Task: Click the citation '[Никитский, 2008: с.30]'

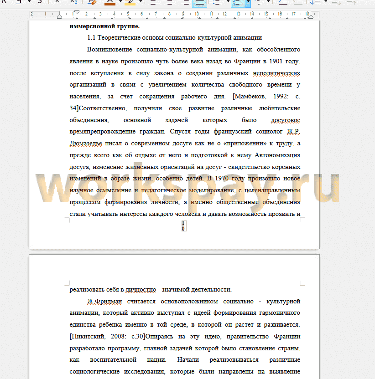Action: (x=107, y=337)
